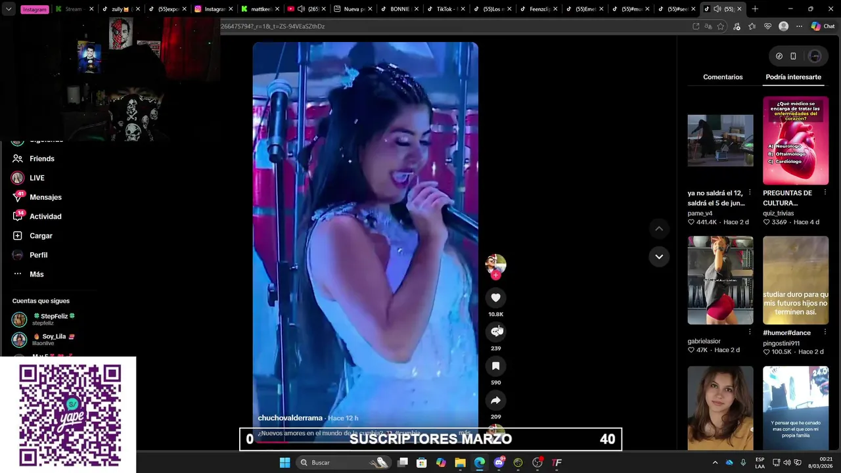
Task: Open the pingostini911 video thumbnail
Action: coord(796,281)
